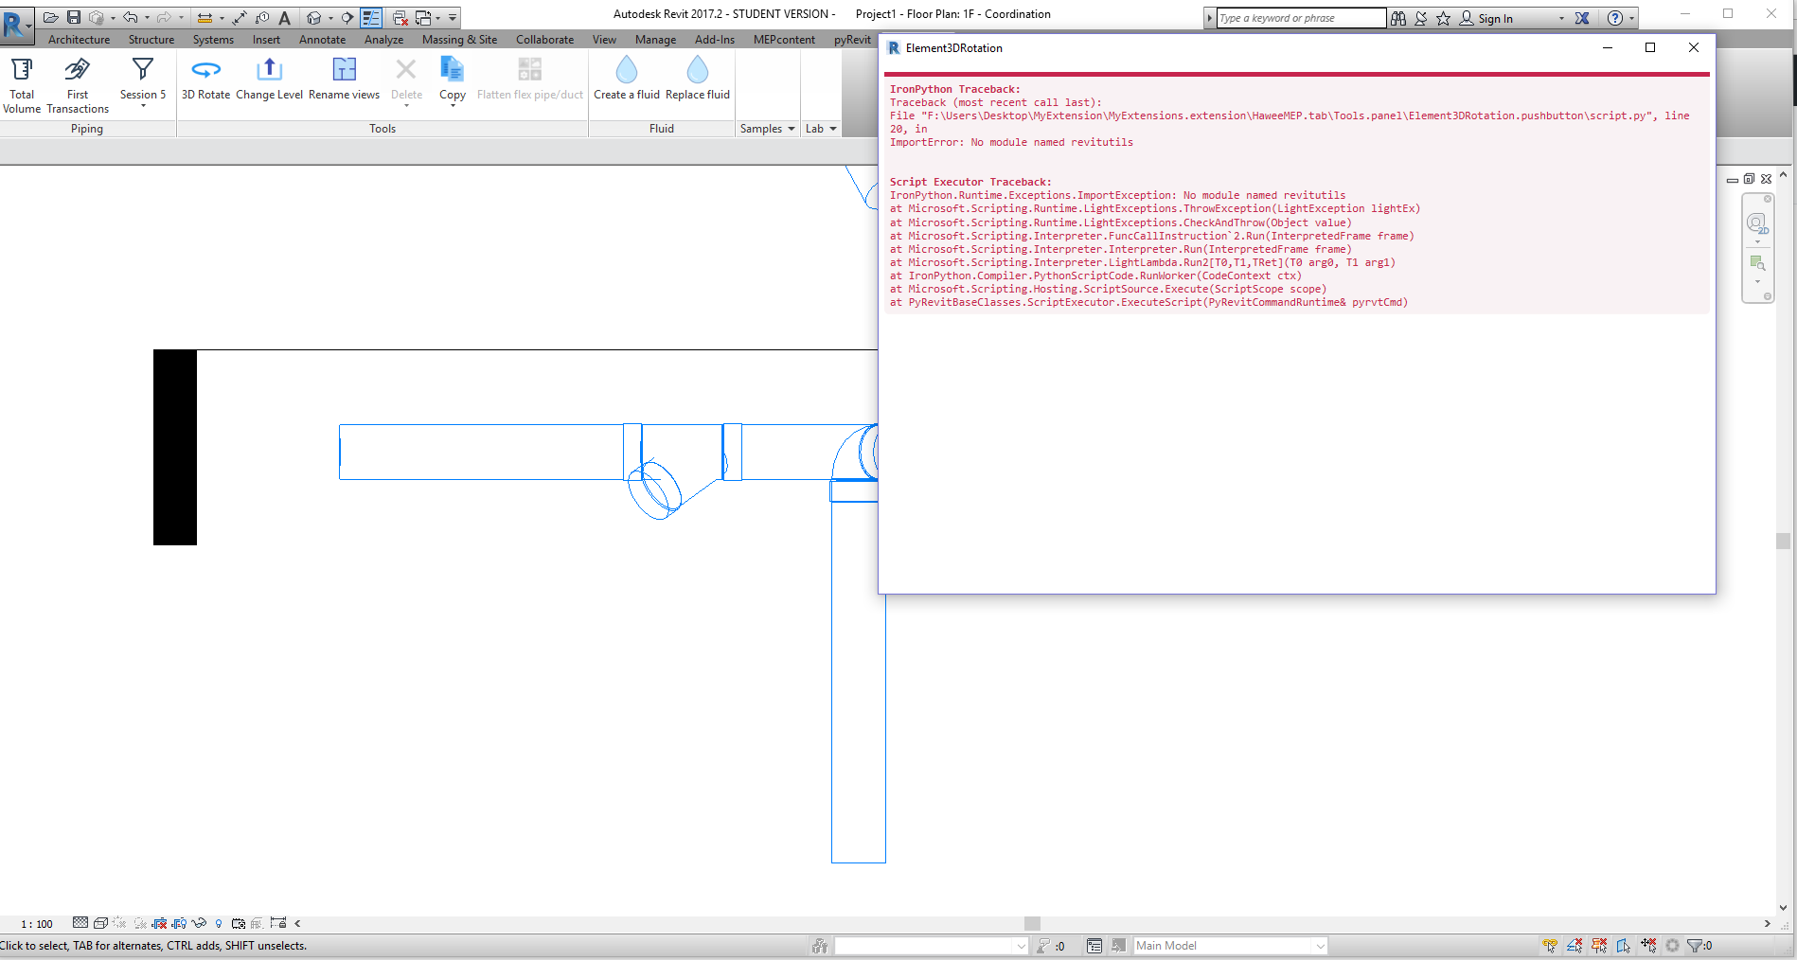Switch to the Architecture ribbon tab
The height and width of the screenshot is (960, 1797).
click(79, 39)
